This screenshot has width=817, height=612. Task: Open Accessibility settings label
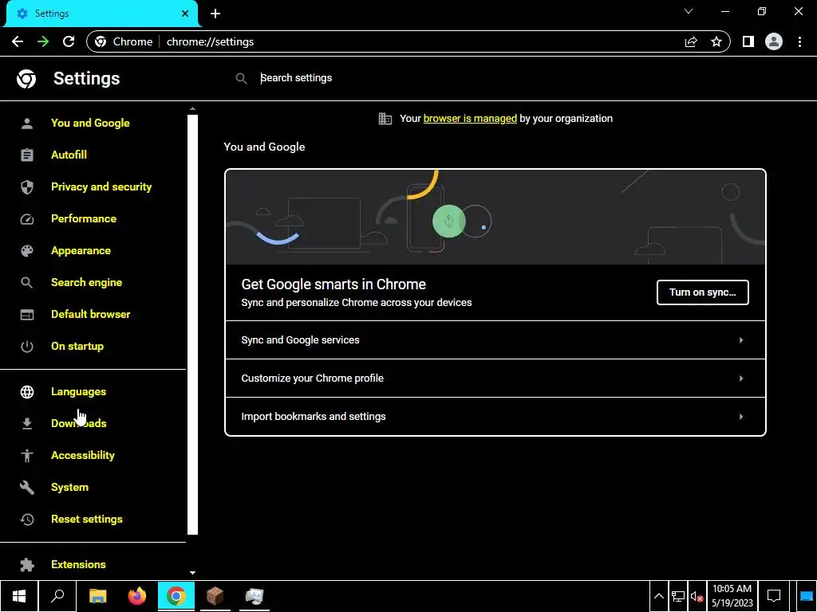click(83, 455)
